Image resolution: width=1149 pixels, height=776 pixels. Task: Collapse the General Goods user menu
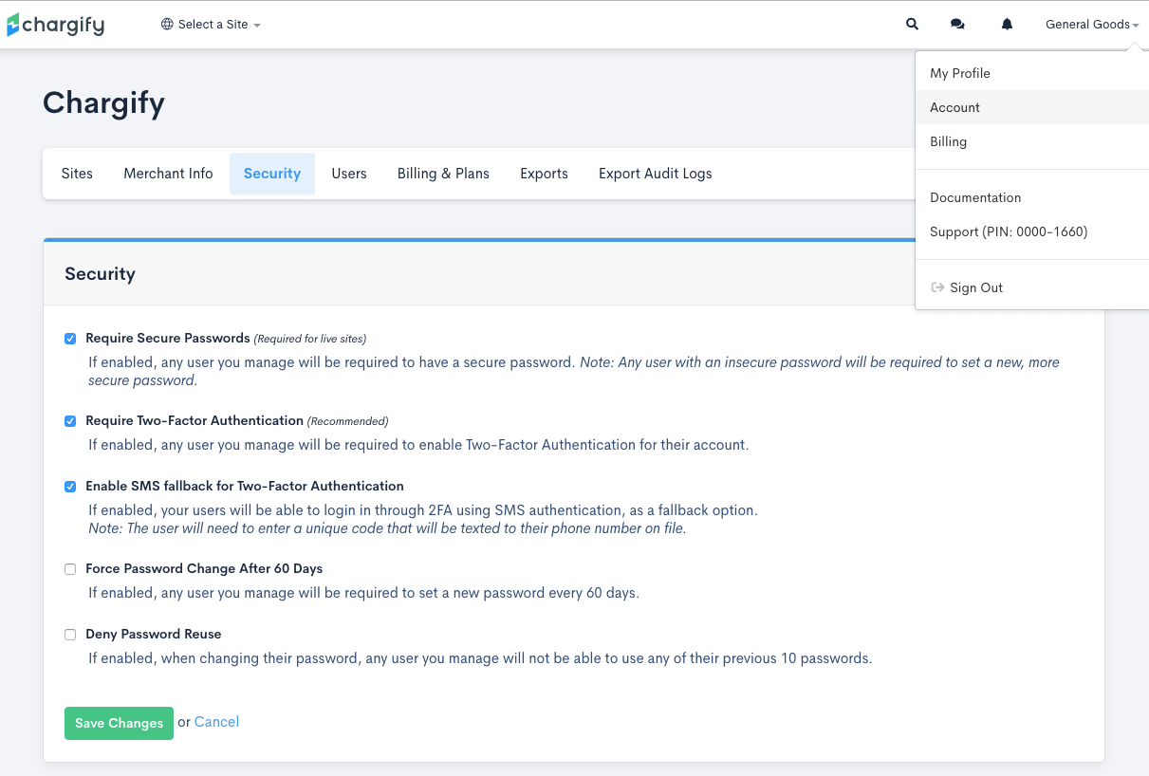coord(1091,25)
